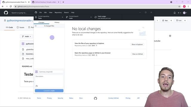
Task: Click the Show in Explorer button
Action: click(x=137, y=44)
